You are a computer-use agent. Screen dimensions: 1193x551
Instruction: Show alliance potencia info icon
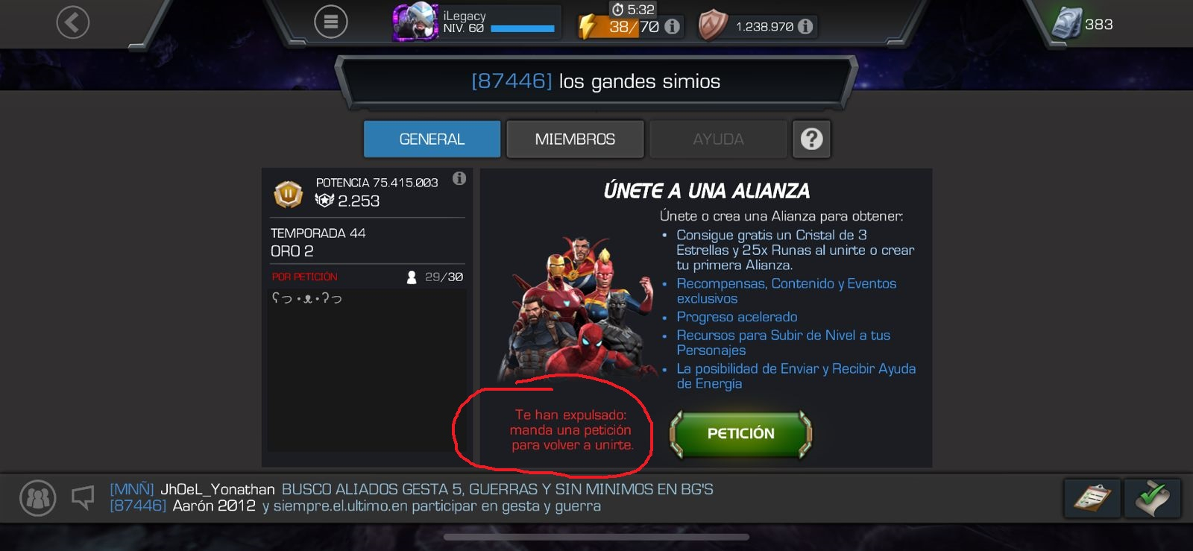459,178
